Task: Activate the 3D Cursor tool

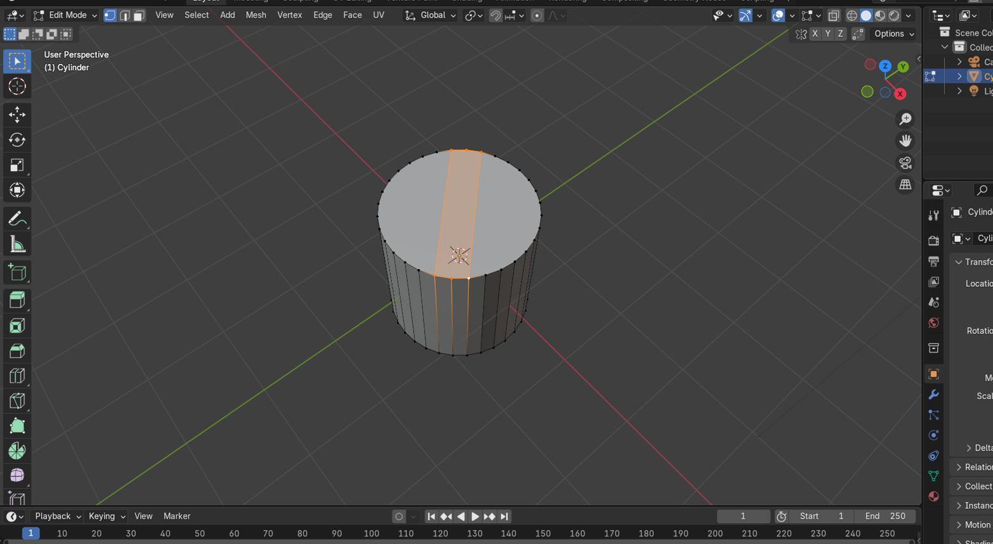Action: click(17, 86)
